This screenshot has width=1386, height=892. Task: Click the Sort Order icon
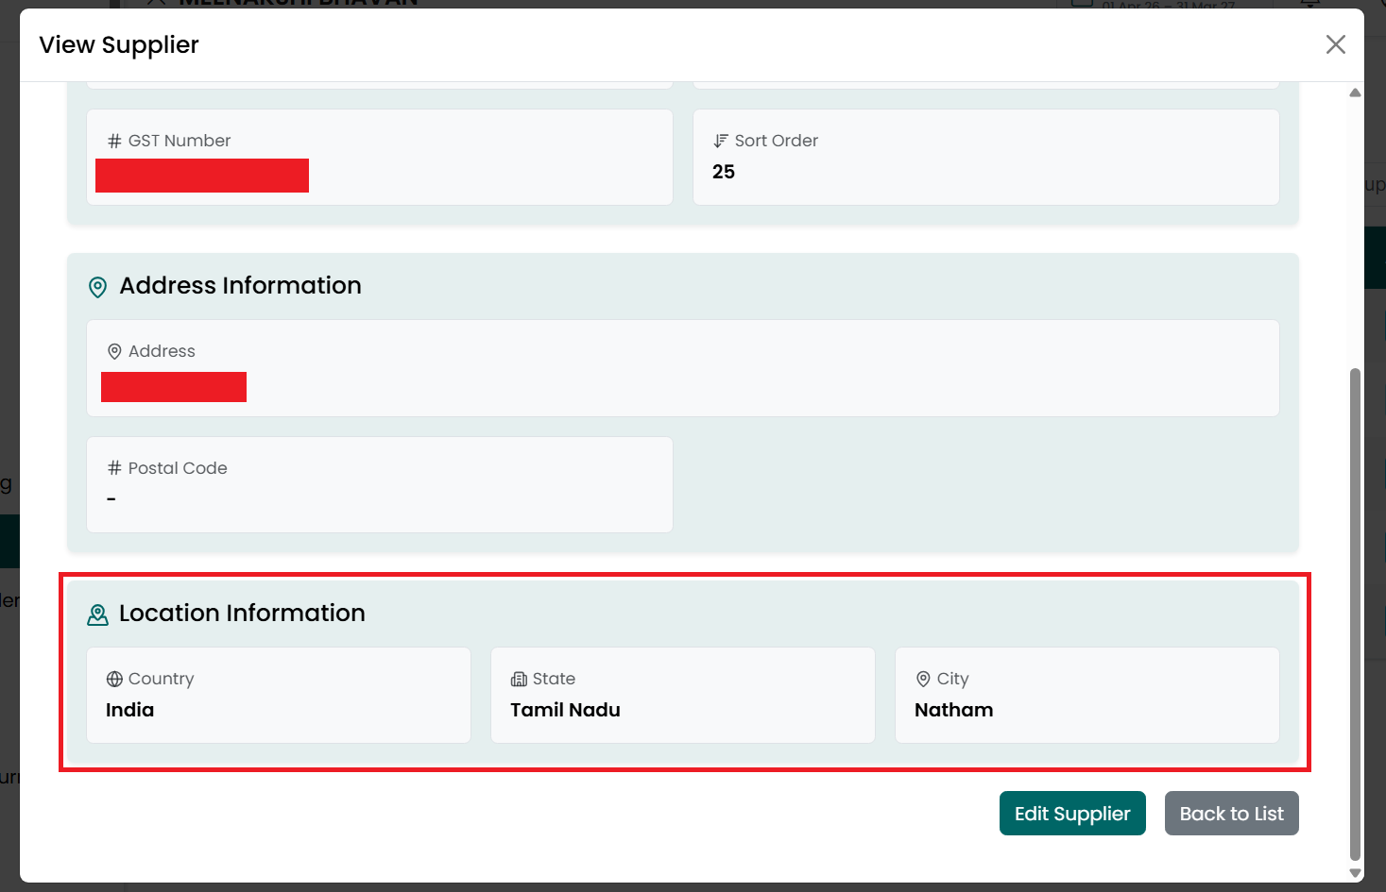point(721,141)
